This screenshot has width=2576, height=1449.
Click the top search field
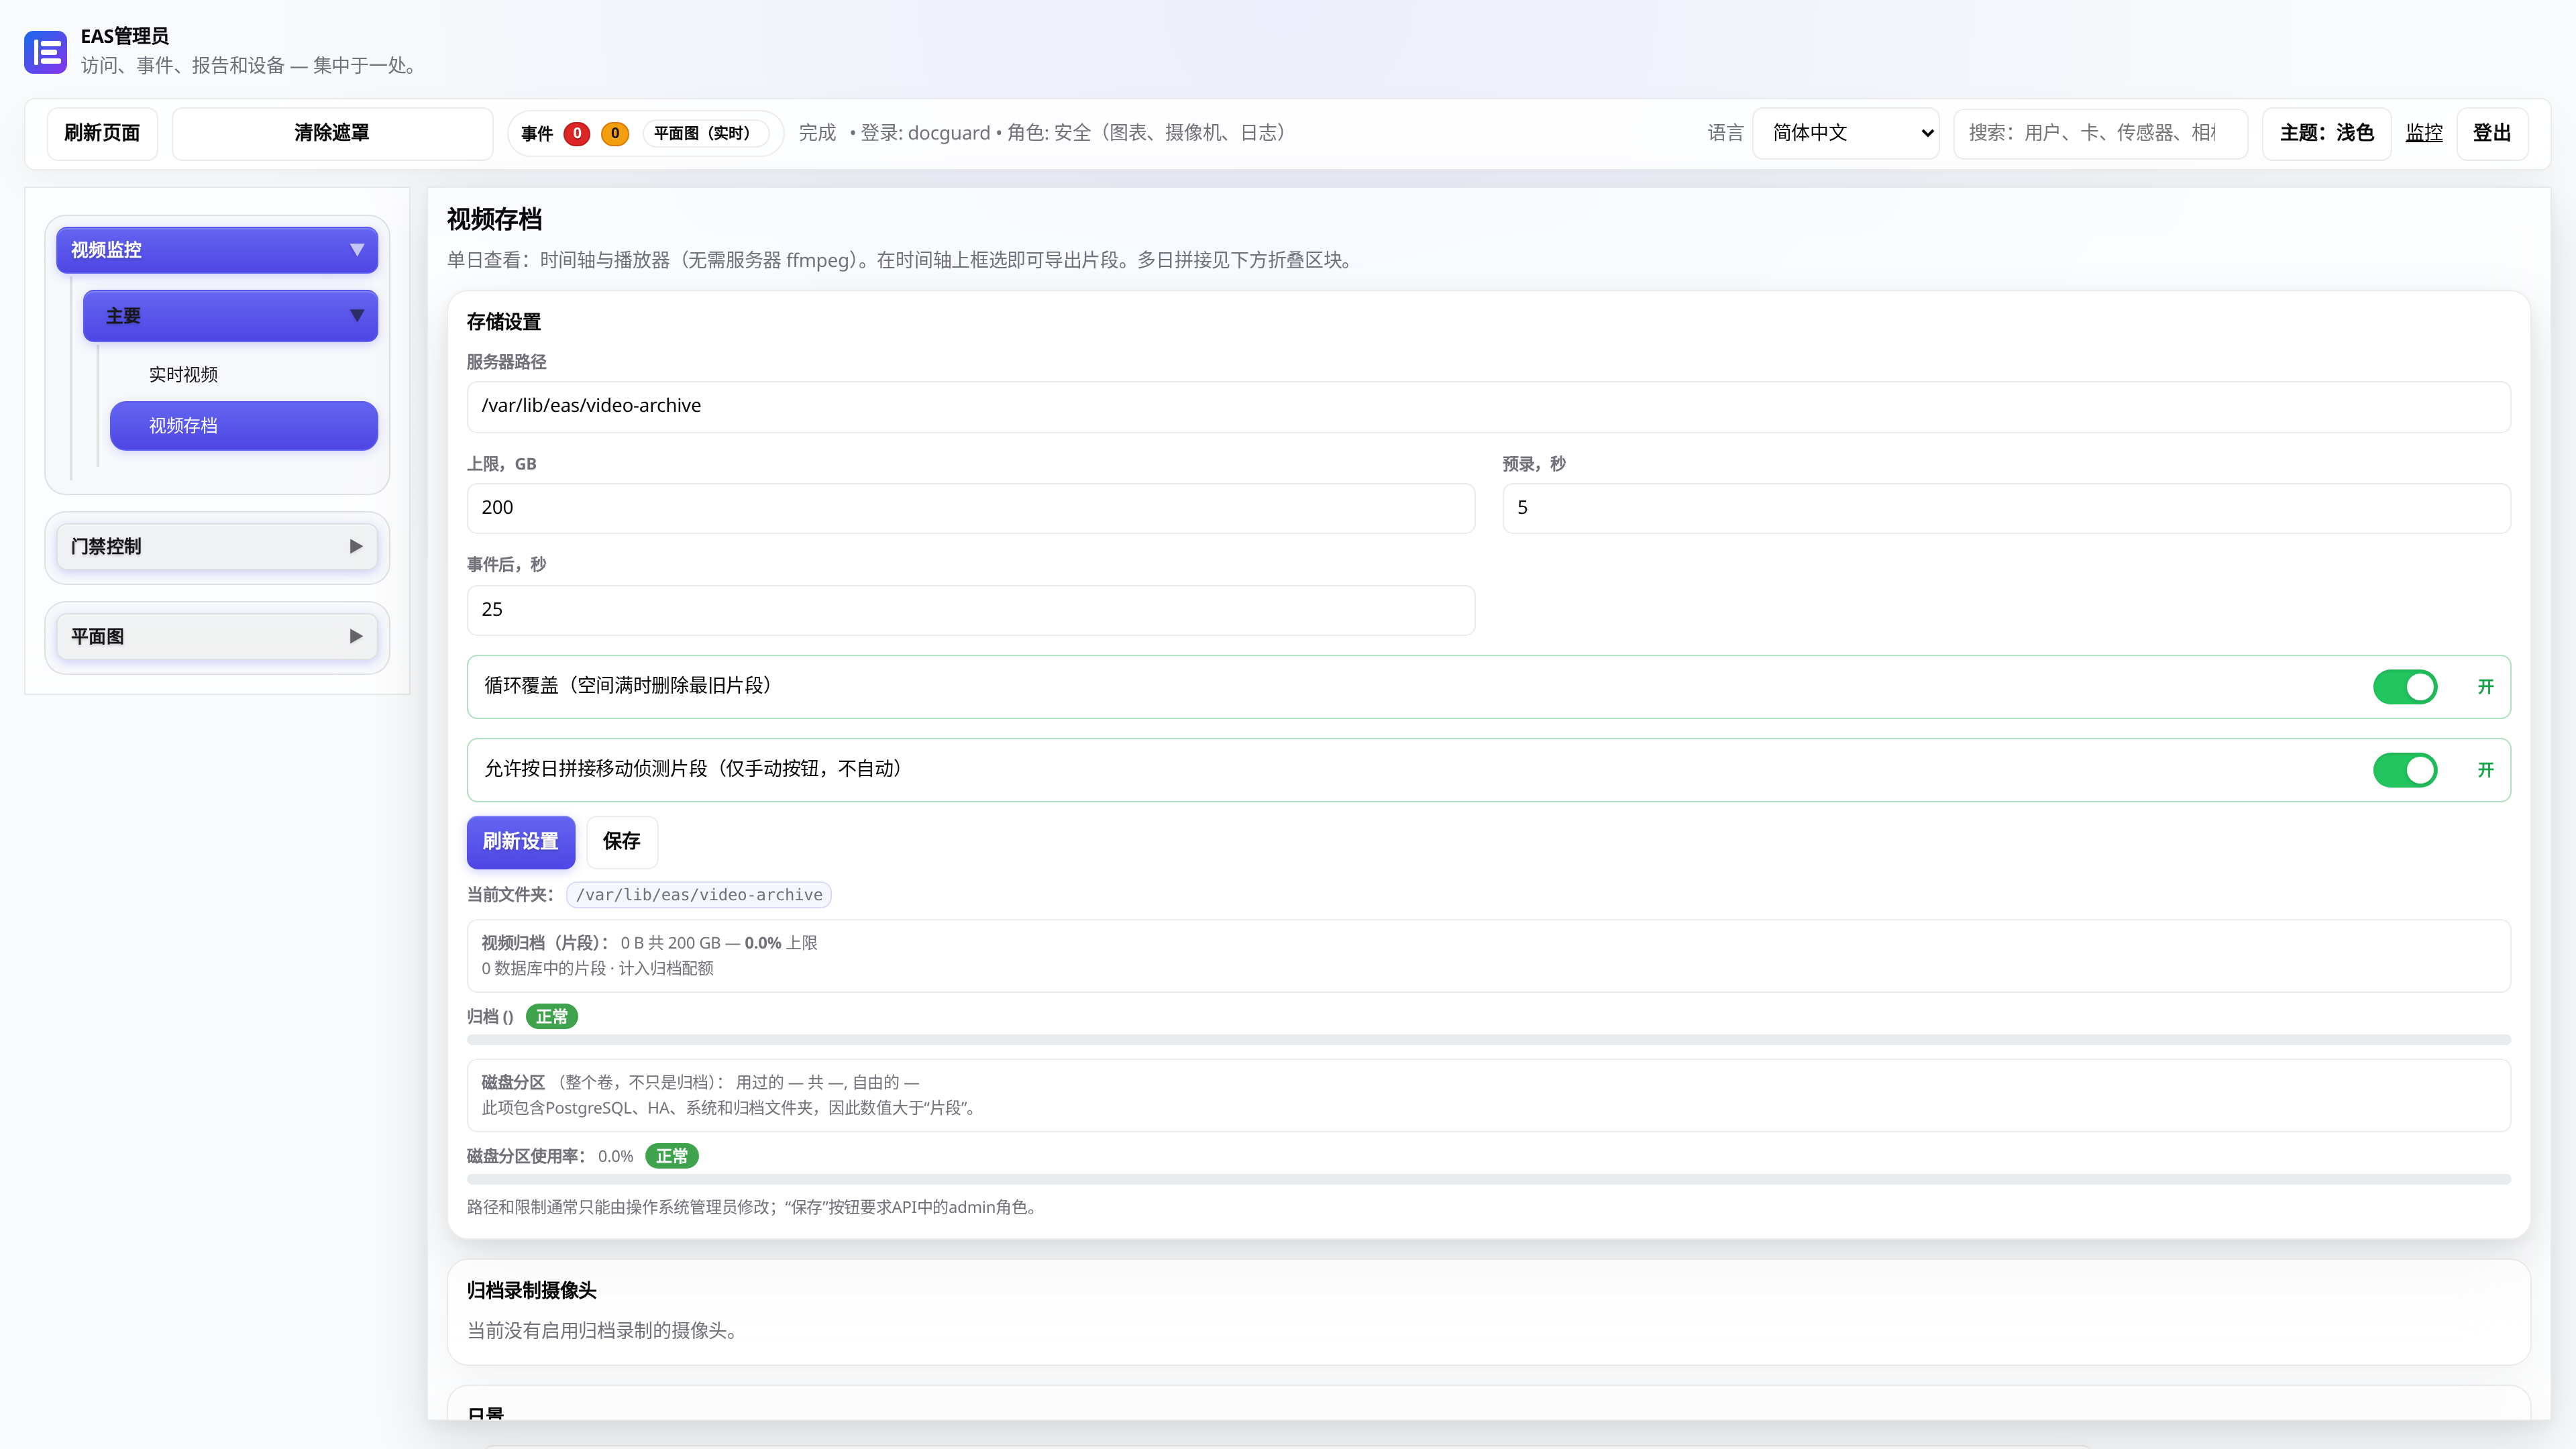point(2100,133)
